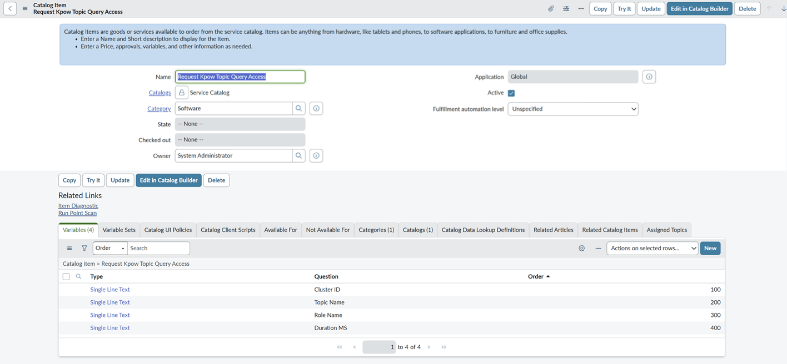Uncheck the Active checkbox

(511, 93)
